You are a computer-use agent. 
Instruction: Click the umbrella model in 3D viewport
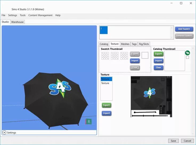click(x=55, y=101)
